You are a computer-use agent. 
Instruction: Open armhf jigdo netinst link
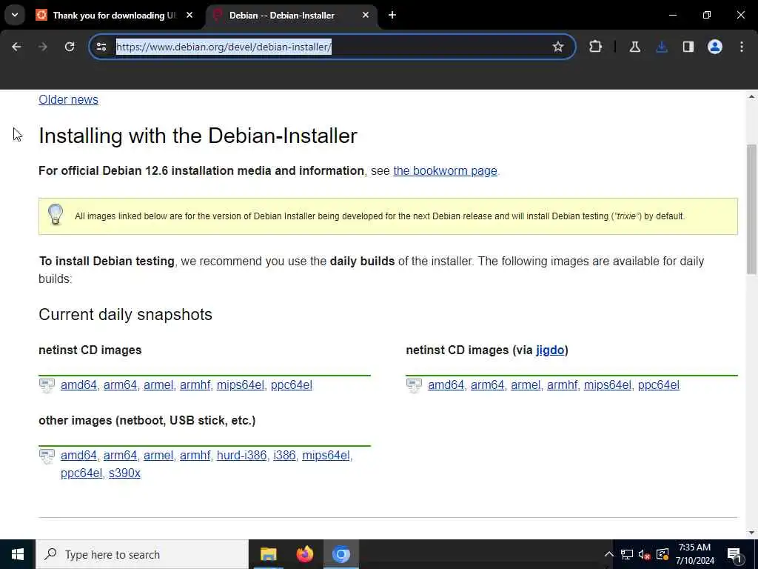pos(563,385)
